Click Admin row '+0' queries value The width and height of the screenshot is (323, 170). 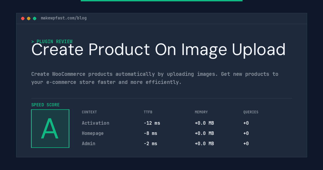[x=246, y=144]
